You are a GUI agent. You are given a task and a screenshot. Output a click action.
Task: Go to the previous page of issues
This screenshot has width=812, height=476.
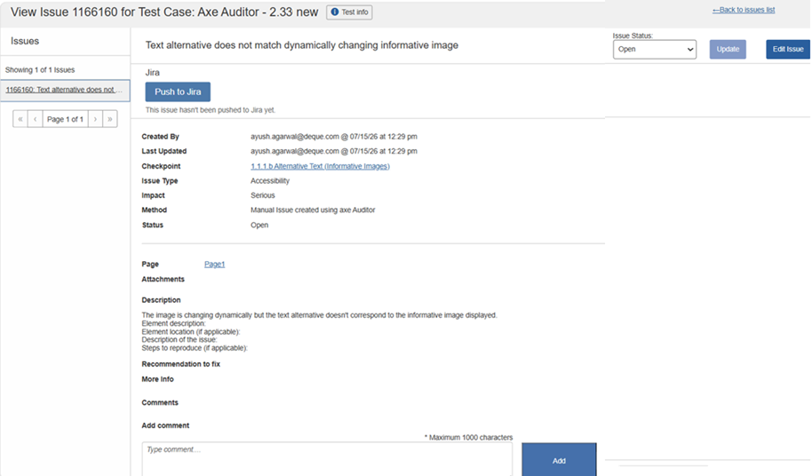pyautogui.click(x=36, y=119)
